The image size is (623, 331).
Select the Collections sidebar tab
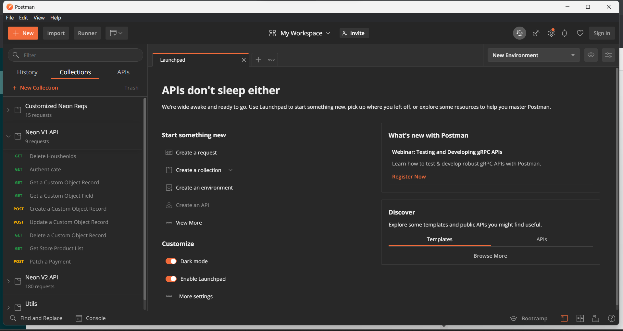[x=75, y=72]
